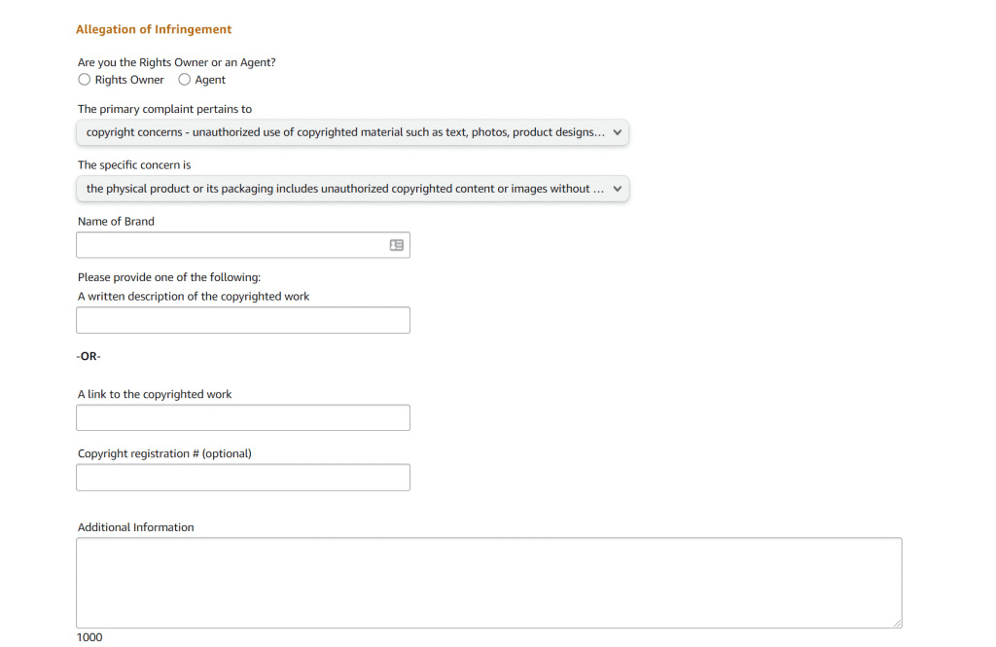Click the "Name of Brand" label text
The width and height of the screenshot is (996, 647).
click(116, 222)
